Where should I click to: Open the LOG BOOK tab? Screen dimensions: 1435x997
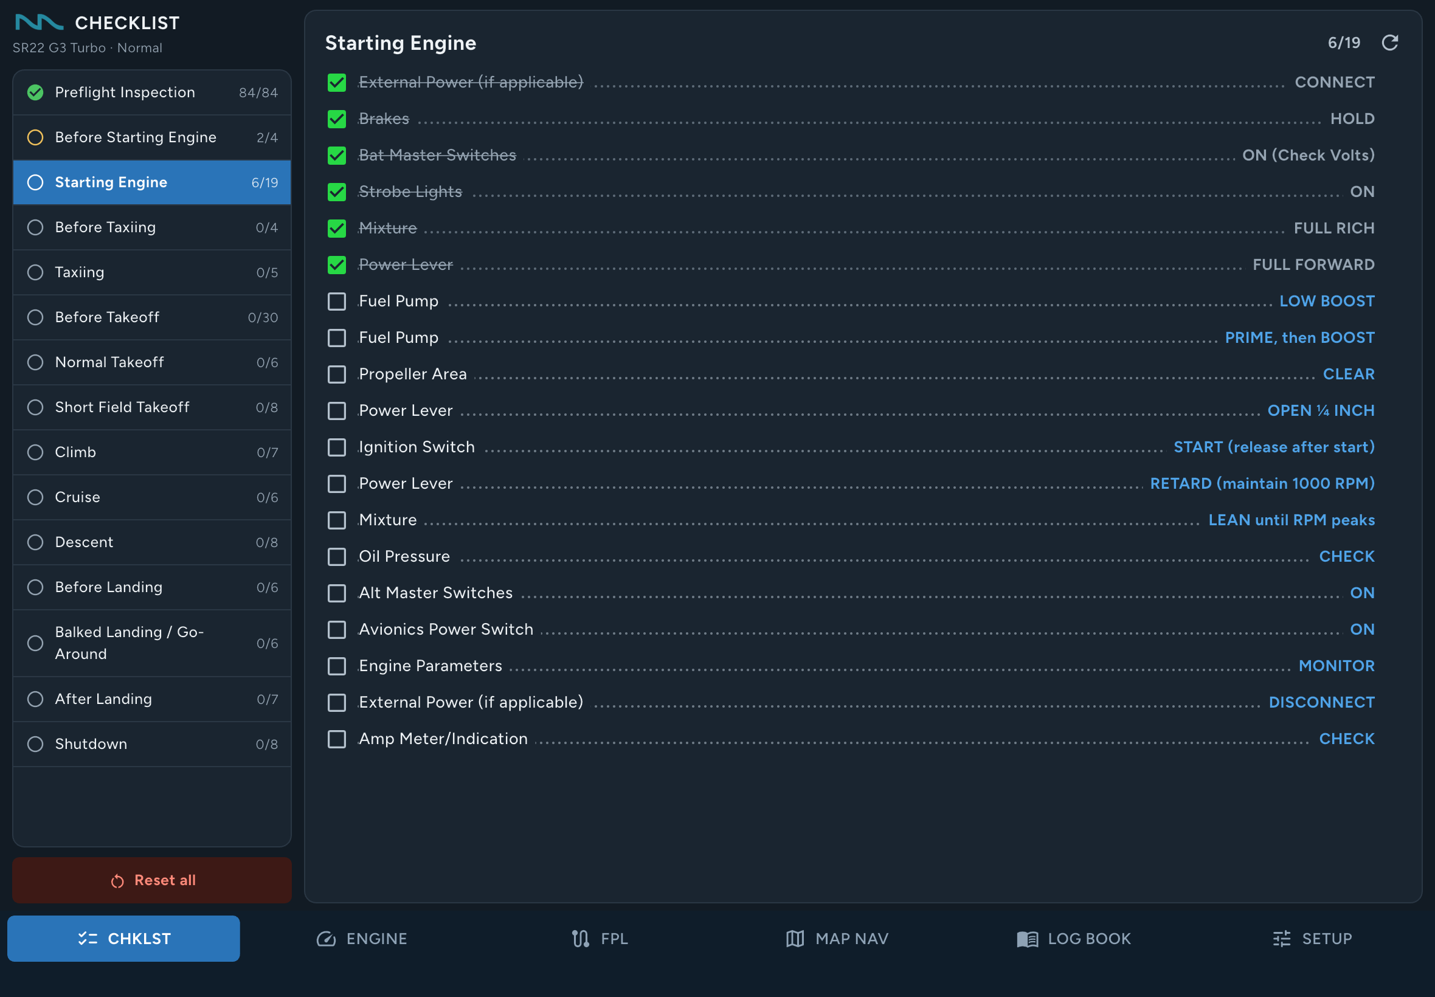coord(1074,938)
